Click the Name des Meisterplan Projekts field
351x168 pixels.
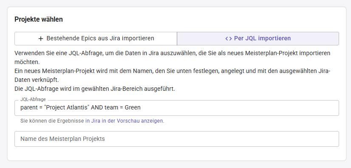click(x=177, y=139)
